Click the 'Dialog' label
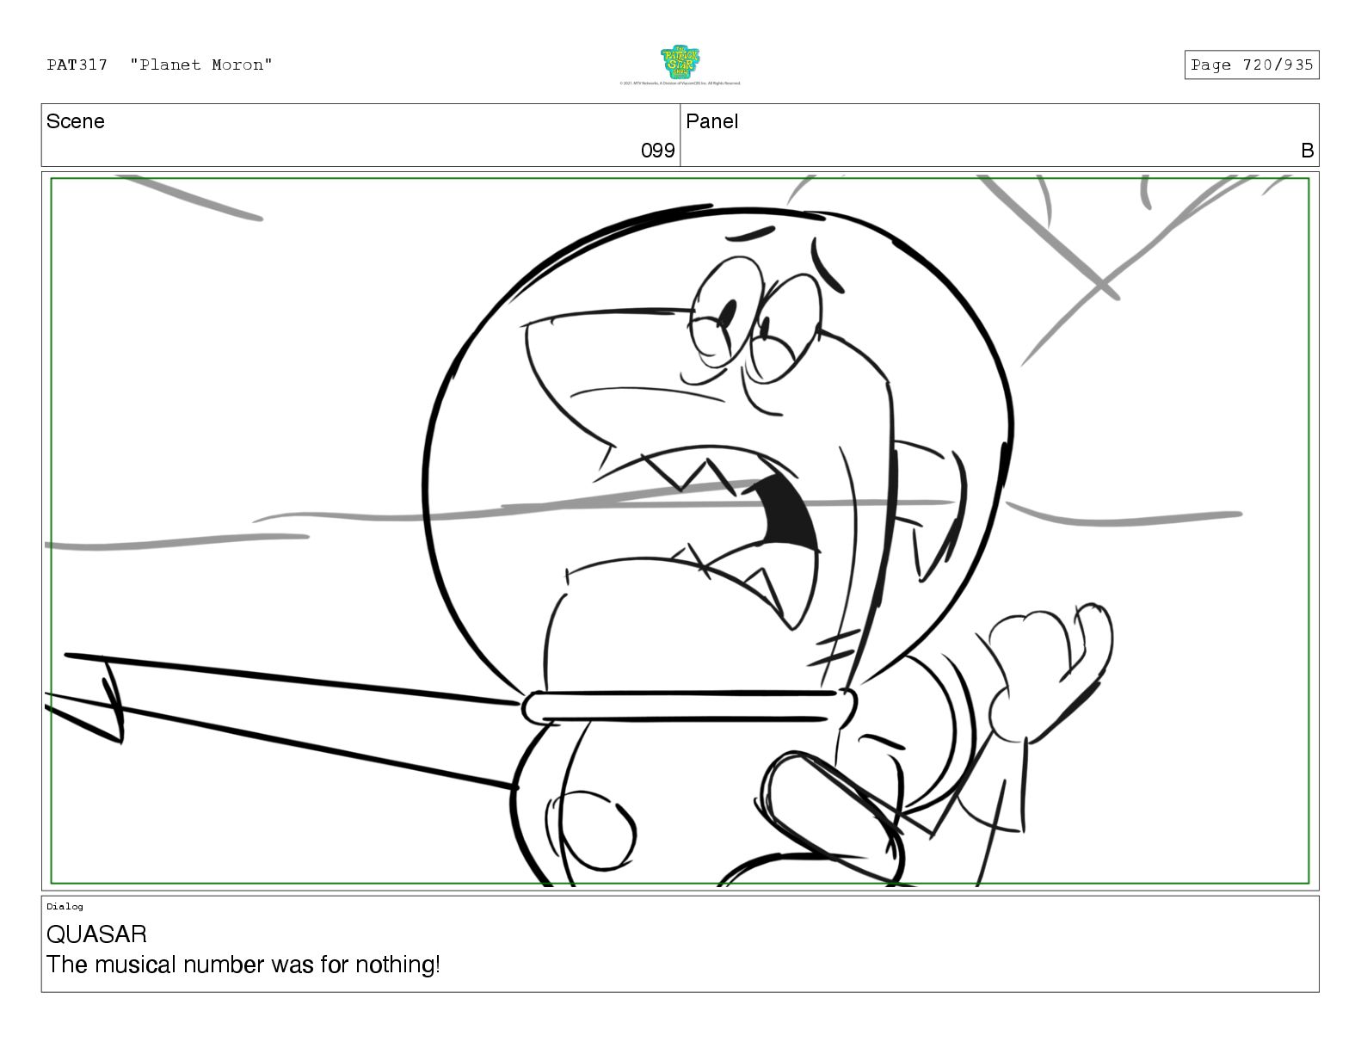 point(65,906)
